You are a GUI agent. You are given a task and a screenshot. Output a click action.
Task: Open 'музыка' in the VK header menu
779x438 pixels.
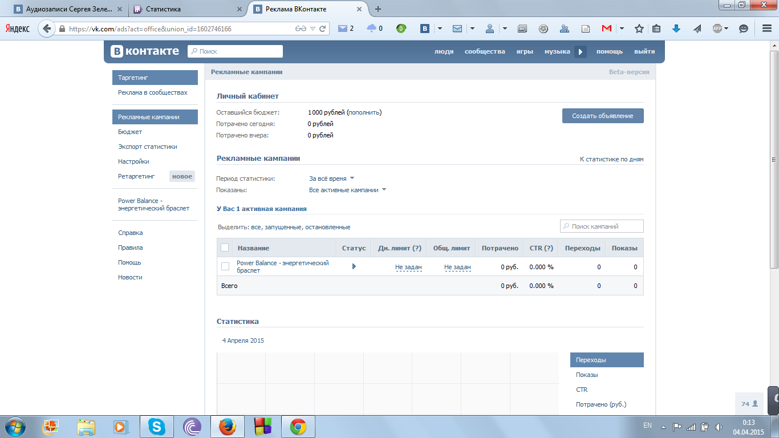pos(557,51)
